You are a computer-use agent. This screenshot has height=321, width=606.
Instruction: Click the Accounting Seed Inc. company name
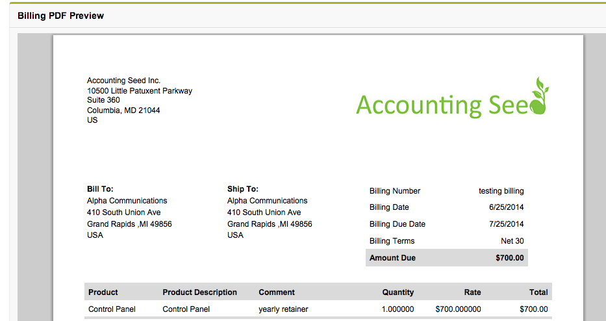(123, 81)
